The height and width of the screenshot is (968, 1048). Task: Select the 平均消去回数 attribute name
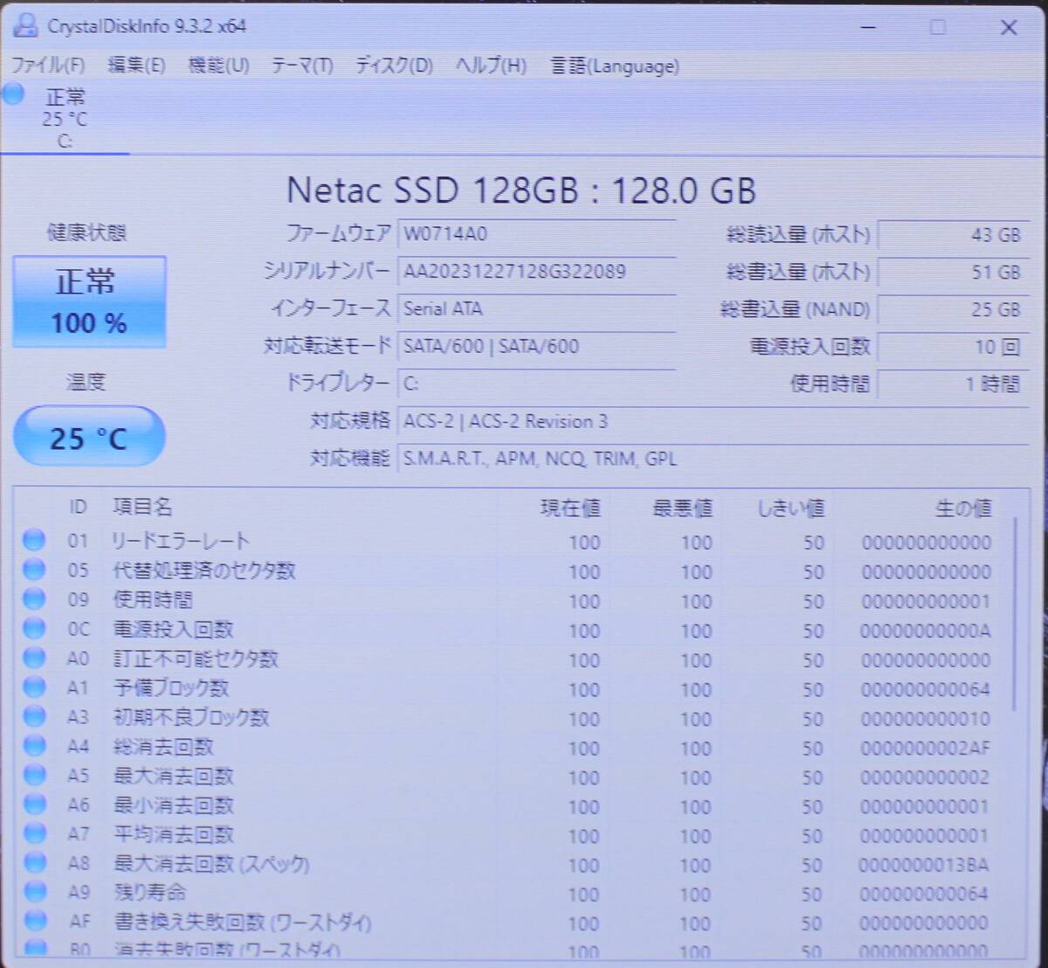coord(173,835)
